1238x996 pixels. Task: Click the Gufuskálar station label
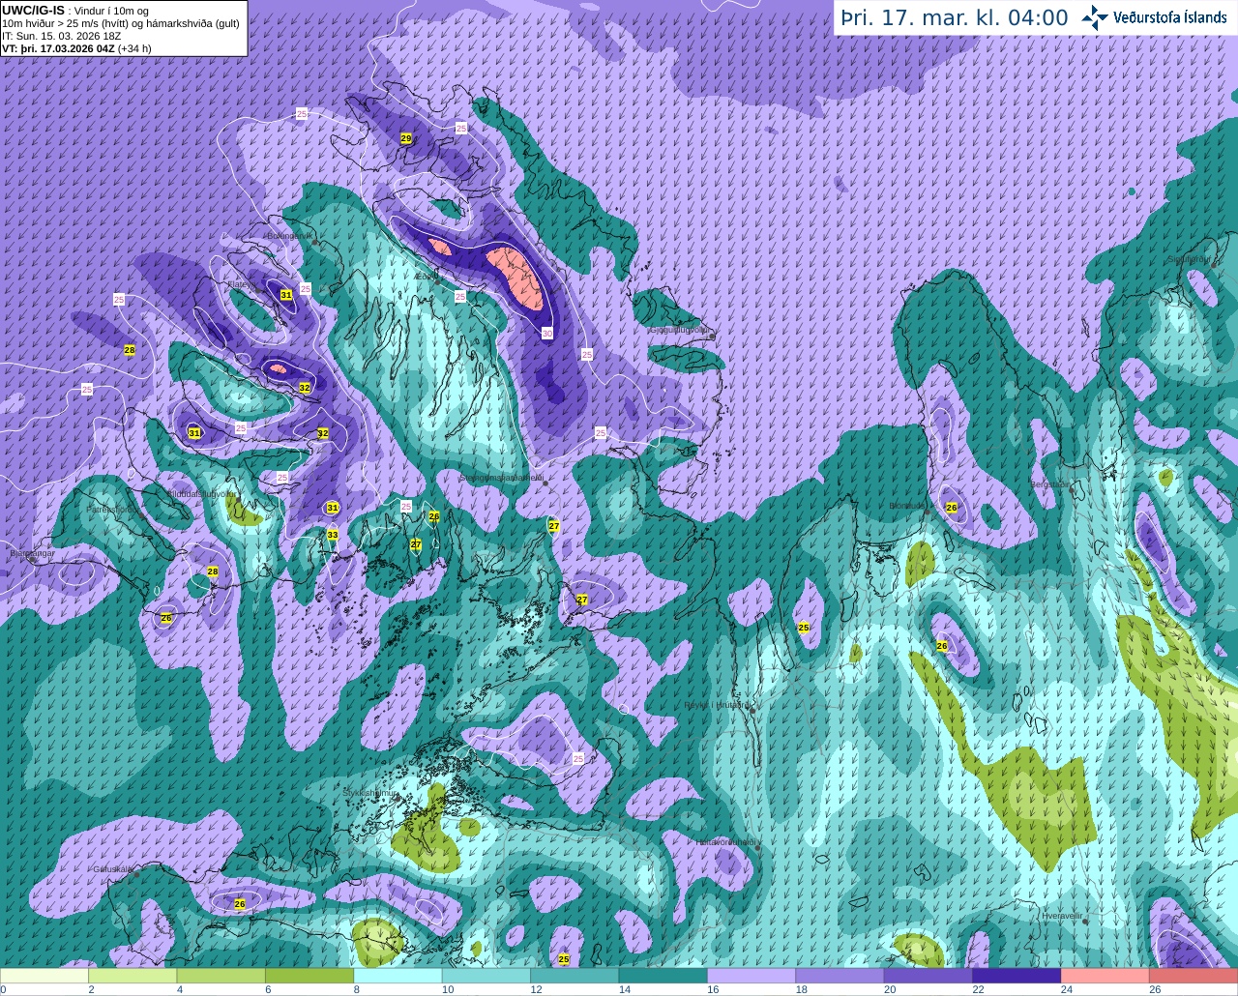coord(112,868)
